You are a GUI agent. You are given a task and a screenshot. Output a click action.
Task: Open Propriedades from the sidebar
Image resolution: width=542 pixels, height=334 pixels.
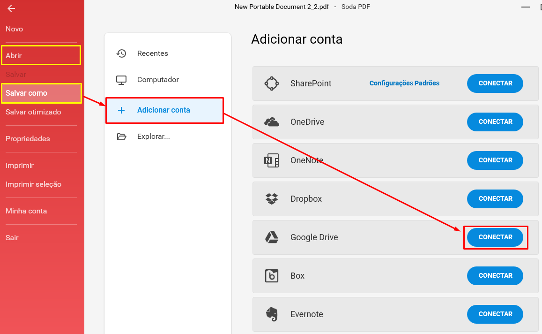[x=28, y=139]
